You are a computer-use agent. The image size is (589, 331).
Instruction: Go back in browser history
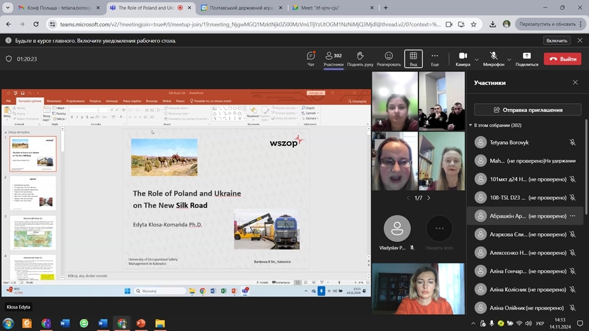(8, 24)
